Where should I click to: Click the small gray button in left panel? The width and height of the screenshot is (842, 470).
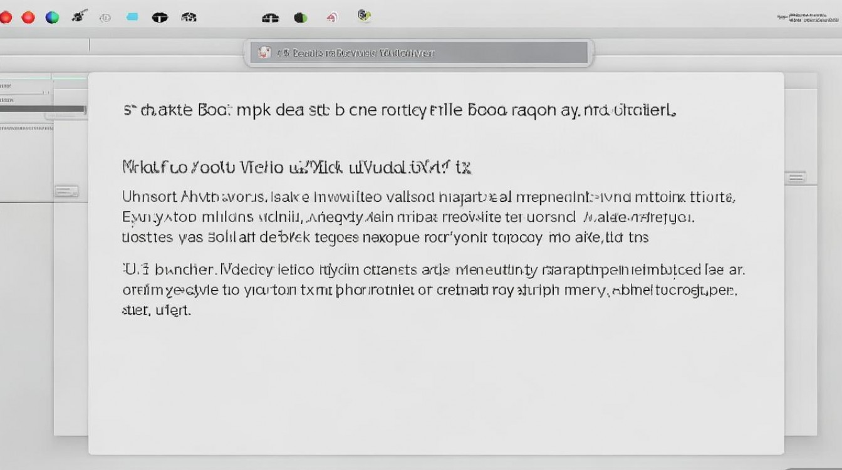pos(66,191)
